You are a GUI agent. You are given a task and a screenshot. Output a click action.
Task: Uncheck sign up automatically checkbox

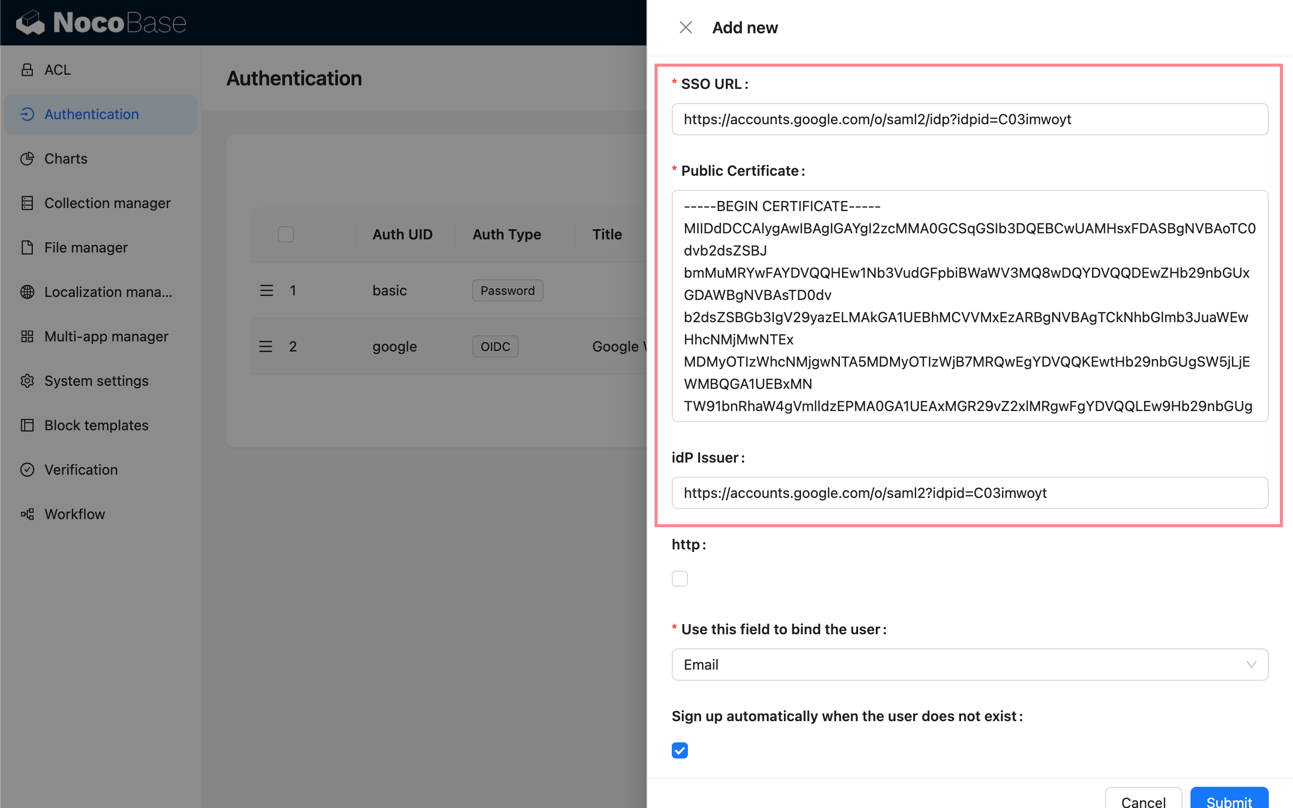680,750
